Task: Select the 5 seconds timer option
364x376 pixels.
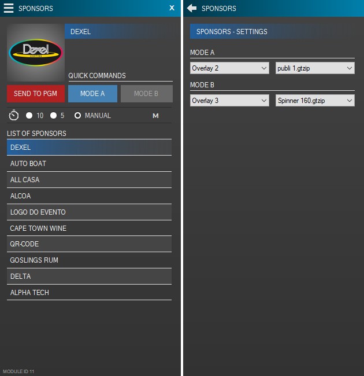Action: point(54,116)
